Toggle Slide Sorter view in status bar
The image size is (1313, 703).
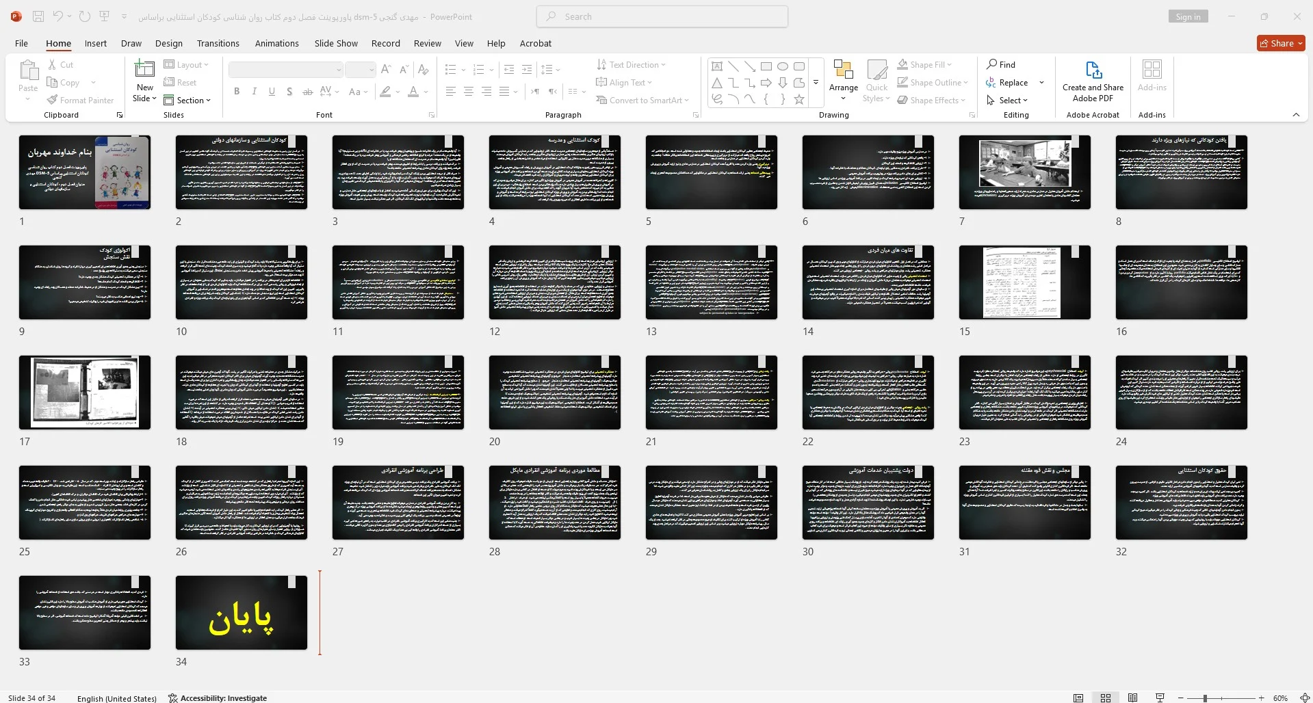(x=1106, y=698)
